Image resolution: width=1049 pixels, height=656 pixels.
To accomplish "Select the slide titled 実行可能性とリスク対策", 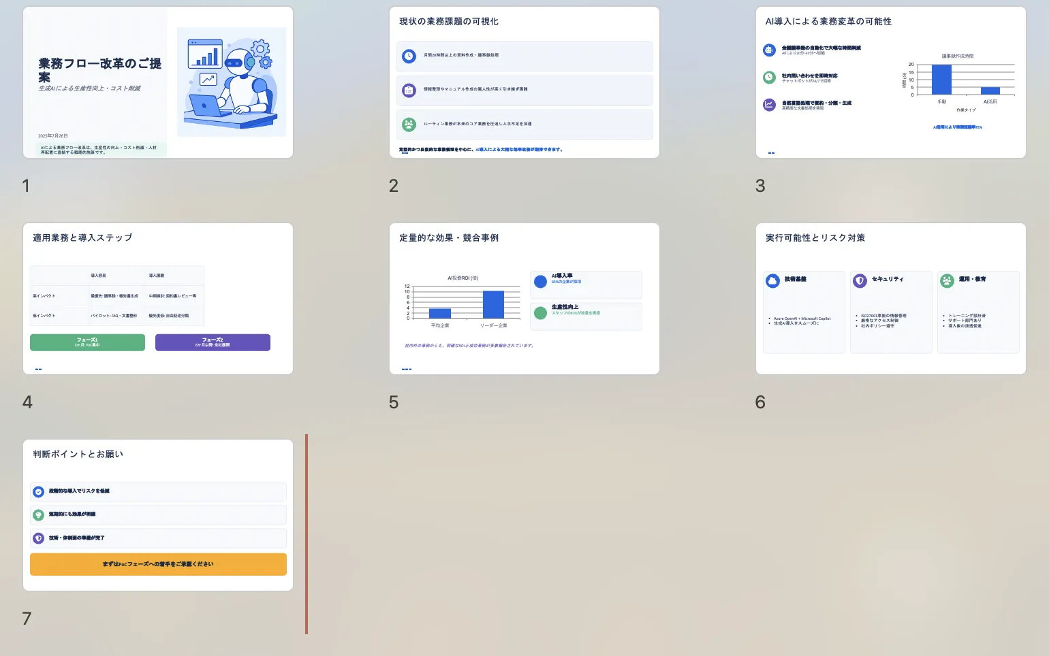I will pos(890,299).
